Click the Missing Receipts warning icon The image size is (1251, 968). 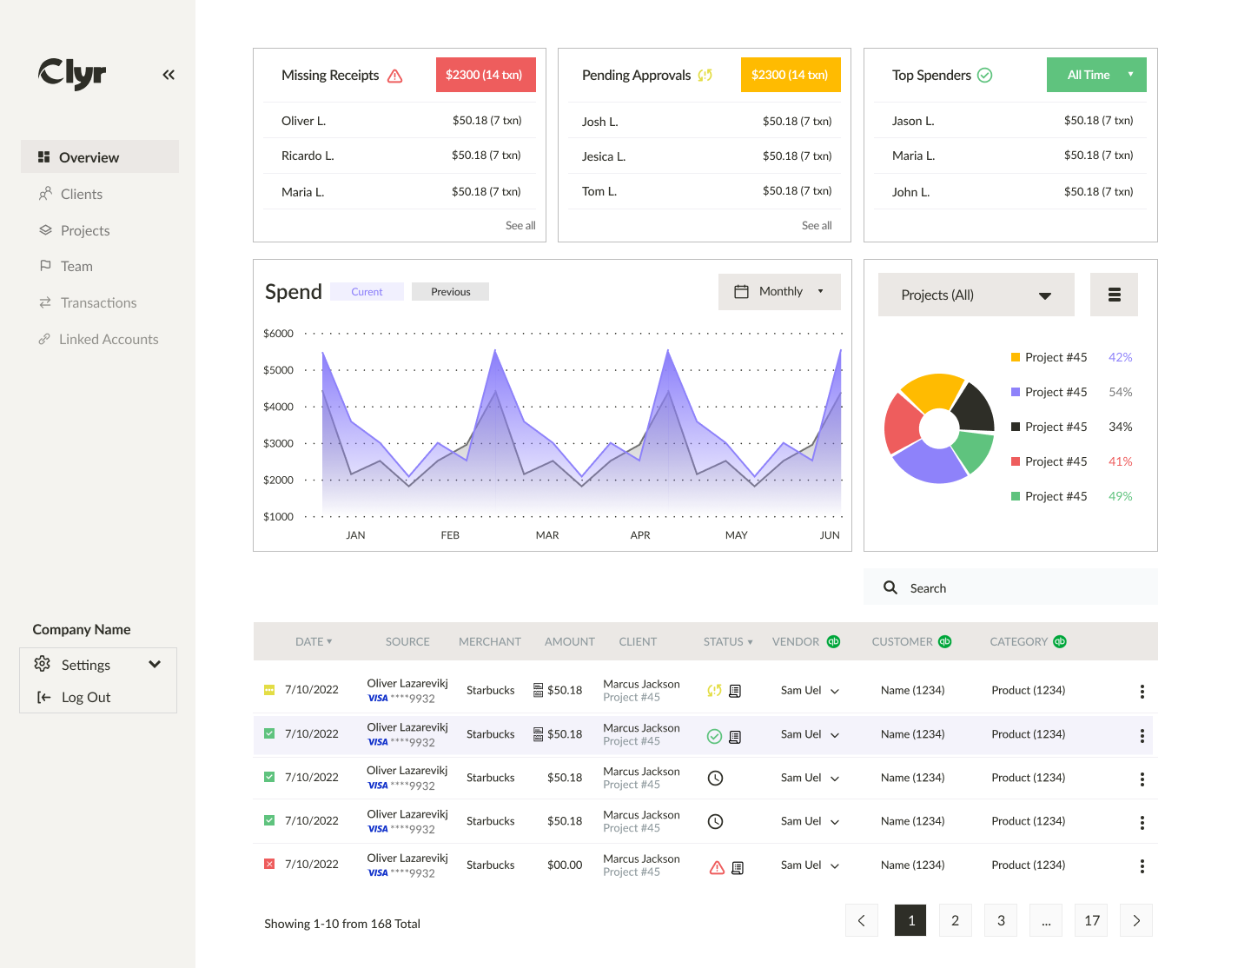395,76
